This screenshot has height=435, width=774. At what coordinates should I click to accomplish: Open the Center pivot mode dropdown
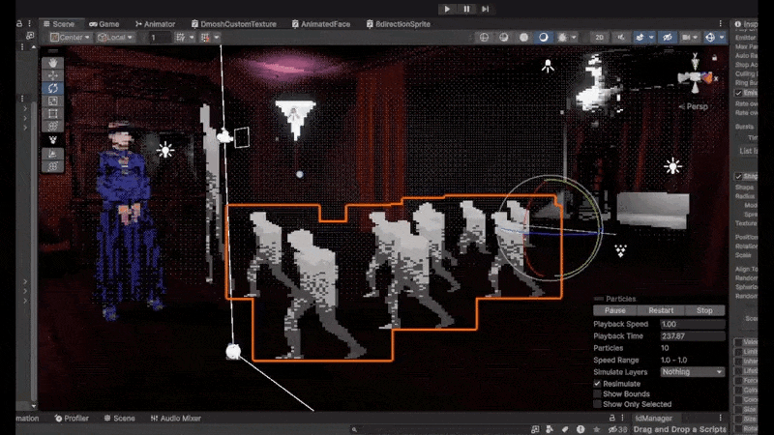[71, 38]
